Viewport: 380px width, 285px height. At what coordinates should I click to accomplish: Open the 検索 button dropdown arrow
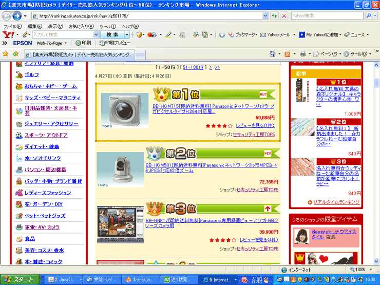pyautogui.click(x=127, y=35)
